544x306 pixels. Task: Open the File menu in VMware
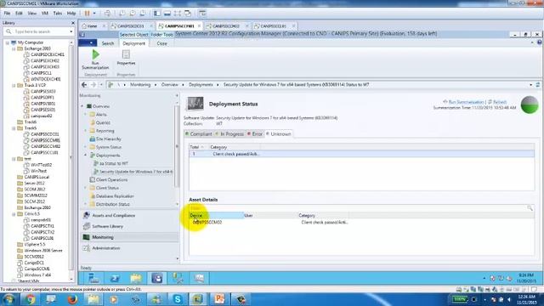coord(7,14)
